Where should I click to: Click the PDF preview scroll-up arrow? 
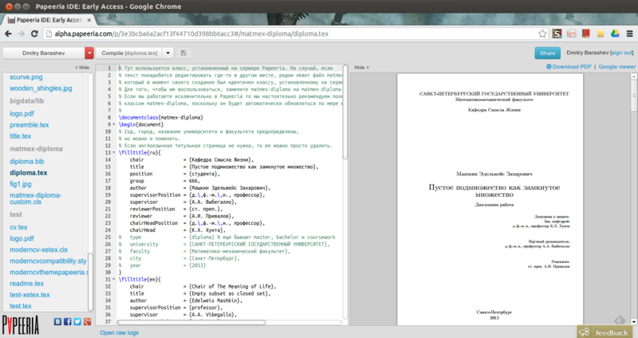pyautogui.click(x=634, y=76)
